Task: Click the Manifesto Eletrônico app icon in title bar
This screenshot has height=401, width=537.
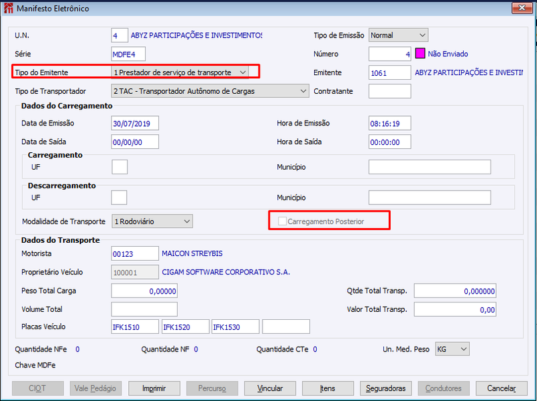Action: point(8,8)
